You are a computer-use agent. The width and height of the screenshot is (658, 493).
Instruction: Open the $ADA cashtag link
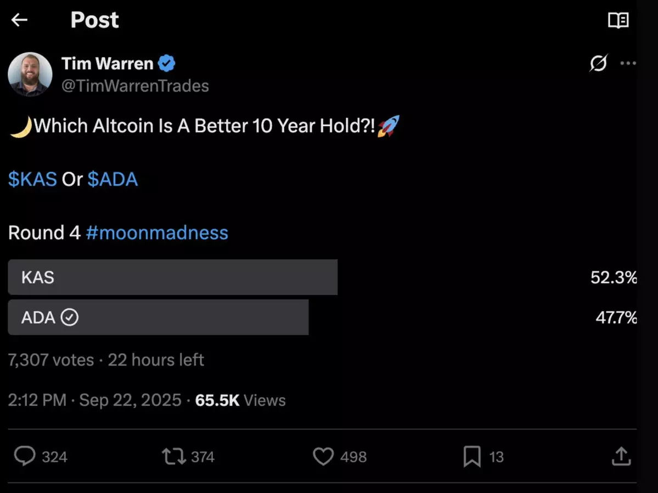[113, 179]
